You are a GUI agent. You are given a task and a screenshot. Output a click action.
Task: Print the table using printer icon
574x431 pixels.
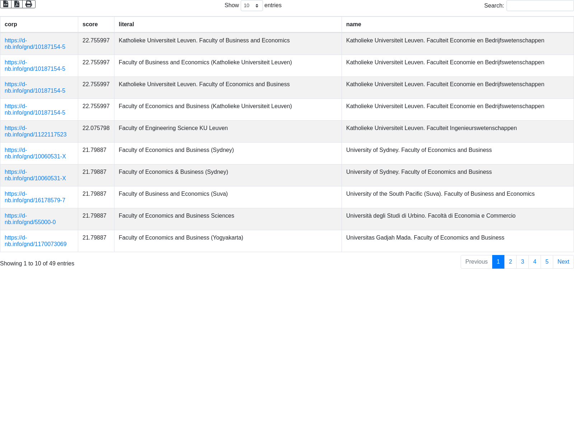[x=29, y=4]
